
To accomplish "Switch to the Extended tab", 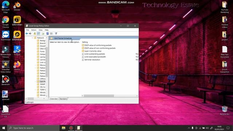I will [x=54, y=99].
